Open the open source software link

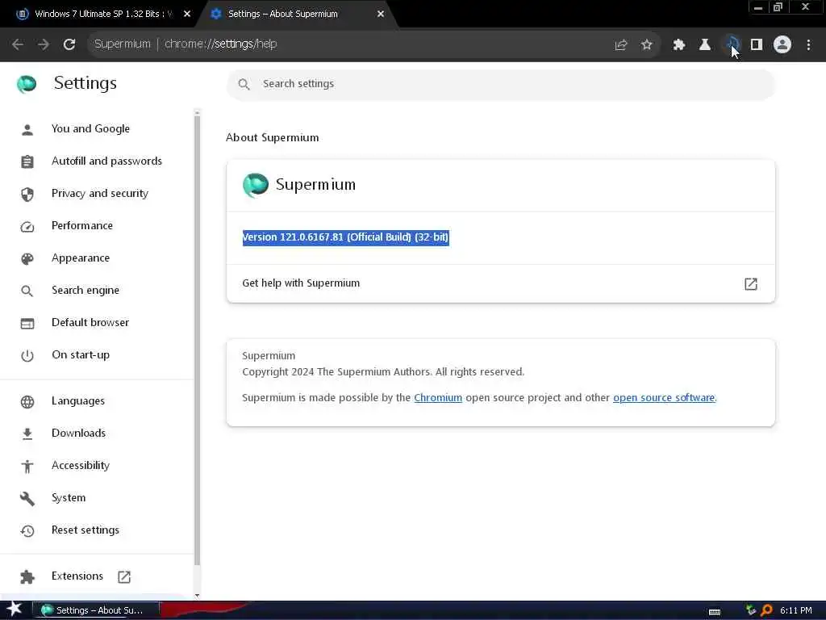664,397
